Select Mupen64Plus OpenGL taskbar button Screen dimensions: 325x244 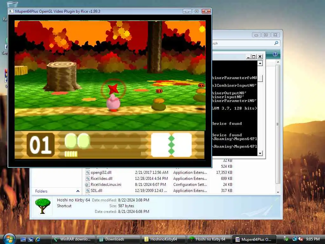click(x=254, y=239)
